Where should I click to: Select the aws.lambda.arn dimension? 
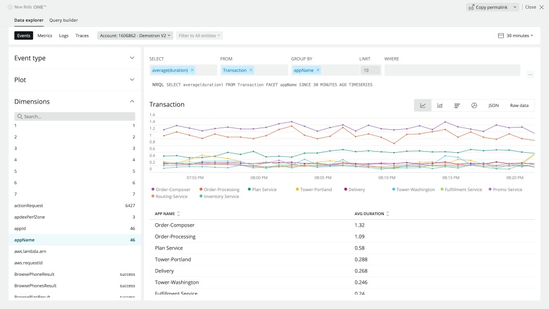(x=74, y=251)
